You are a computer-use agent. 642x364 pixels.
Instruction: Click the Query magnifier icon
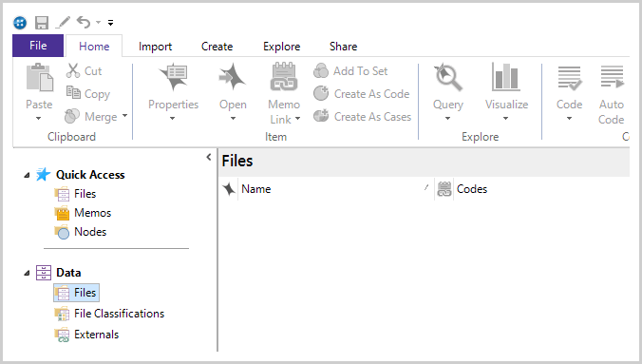pos(448,77)
